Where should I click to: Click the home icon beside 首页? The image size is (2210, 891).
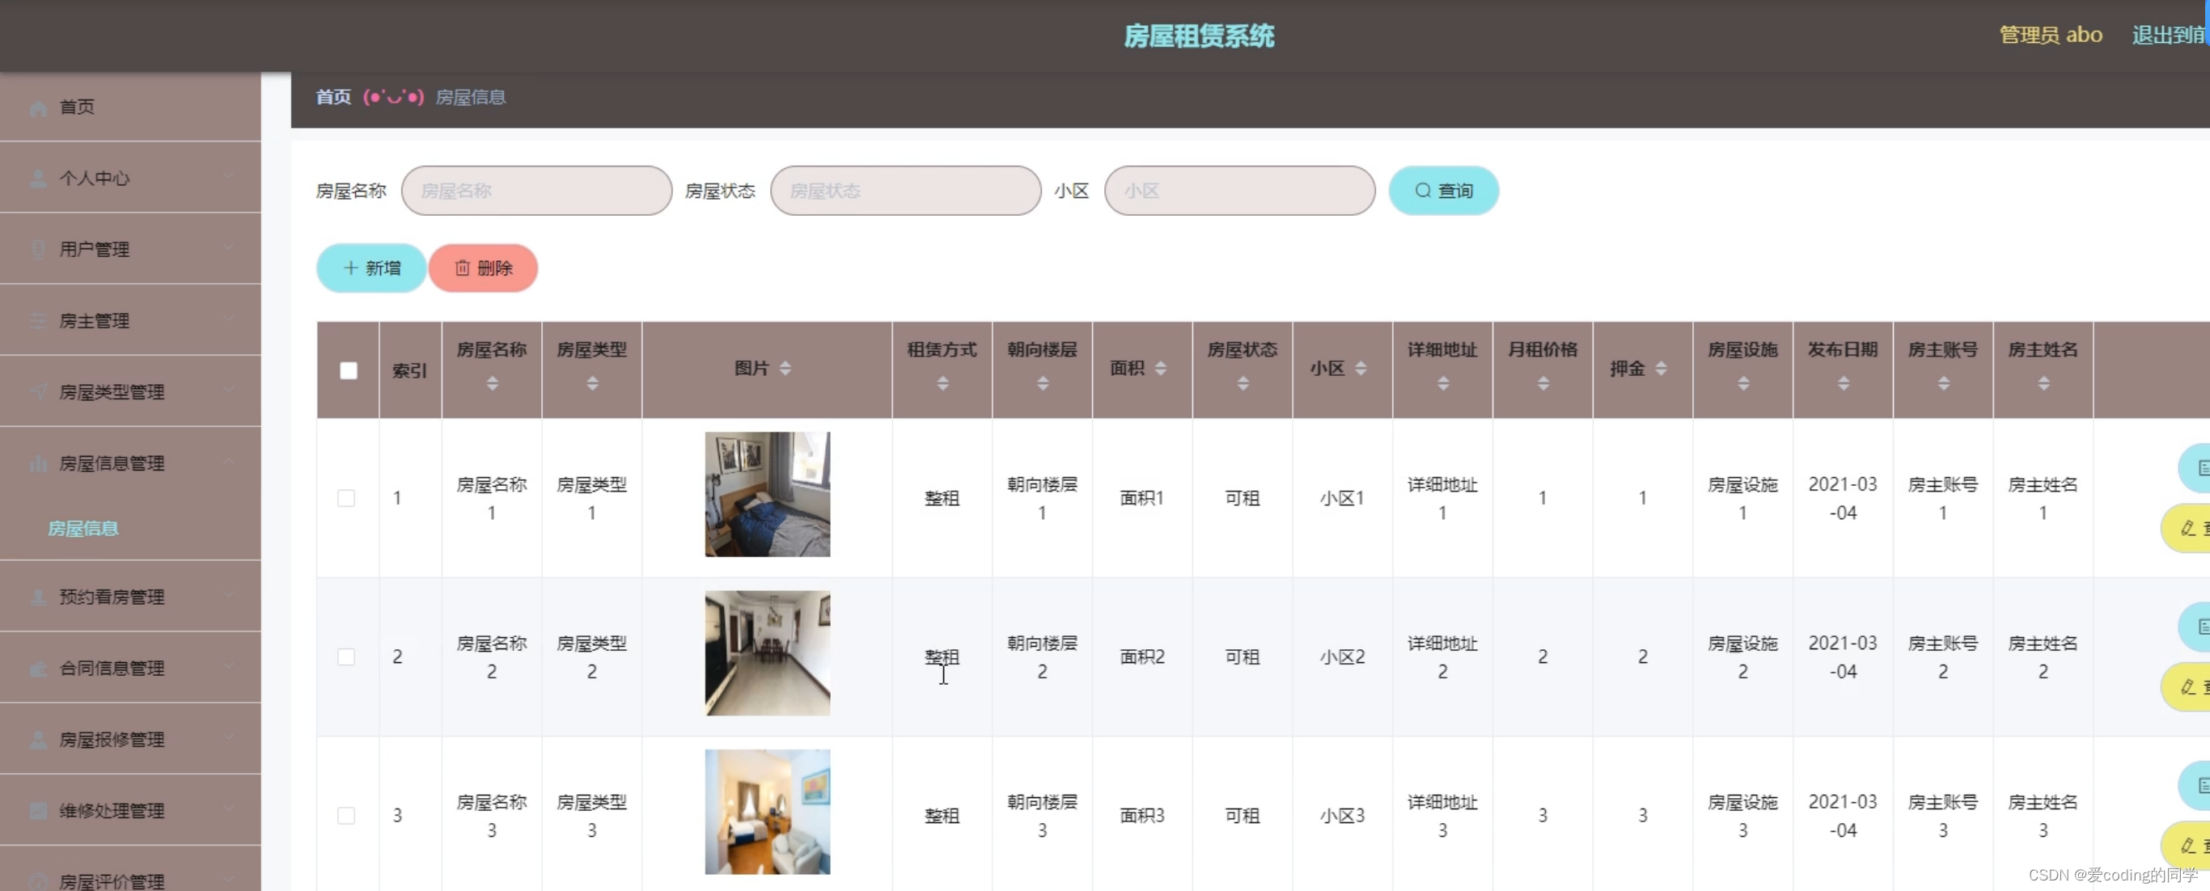38,108
